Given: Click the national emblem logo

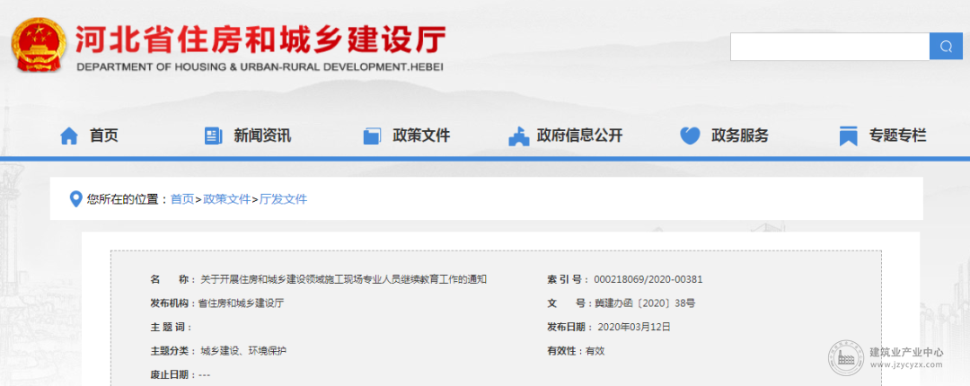Looking at the screenshot, I should pyautogui.click(x=39, y=45).
